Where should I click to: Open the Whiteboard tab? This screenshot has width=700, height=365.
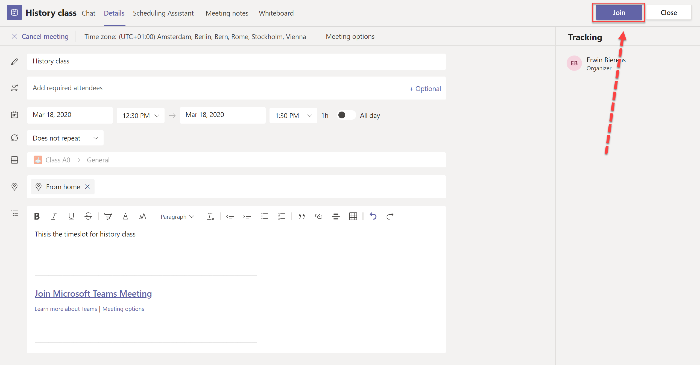(x=276, y=13)
